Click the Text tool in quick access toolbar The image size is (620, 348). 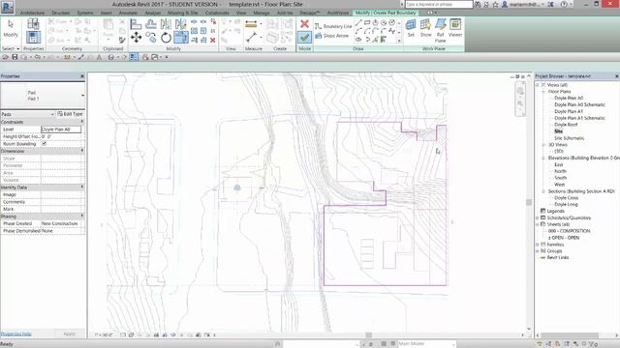[99, 57]
